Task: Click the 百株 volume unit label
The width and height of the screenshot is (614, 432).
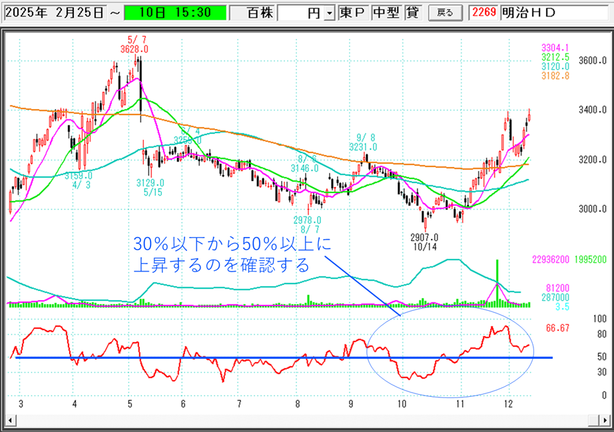Action: pos(252,13)
